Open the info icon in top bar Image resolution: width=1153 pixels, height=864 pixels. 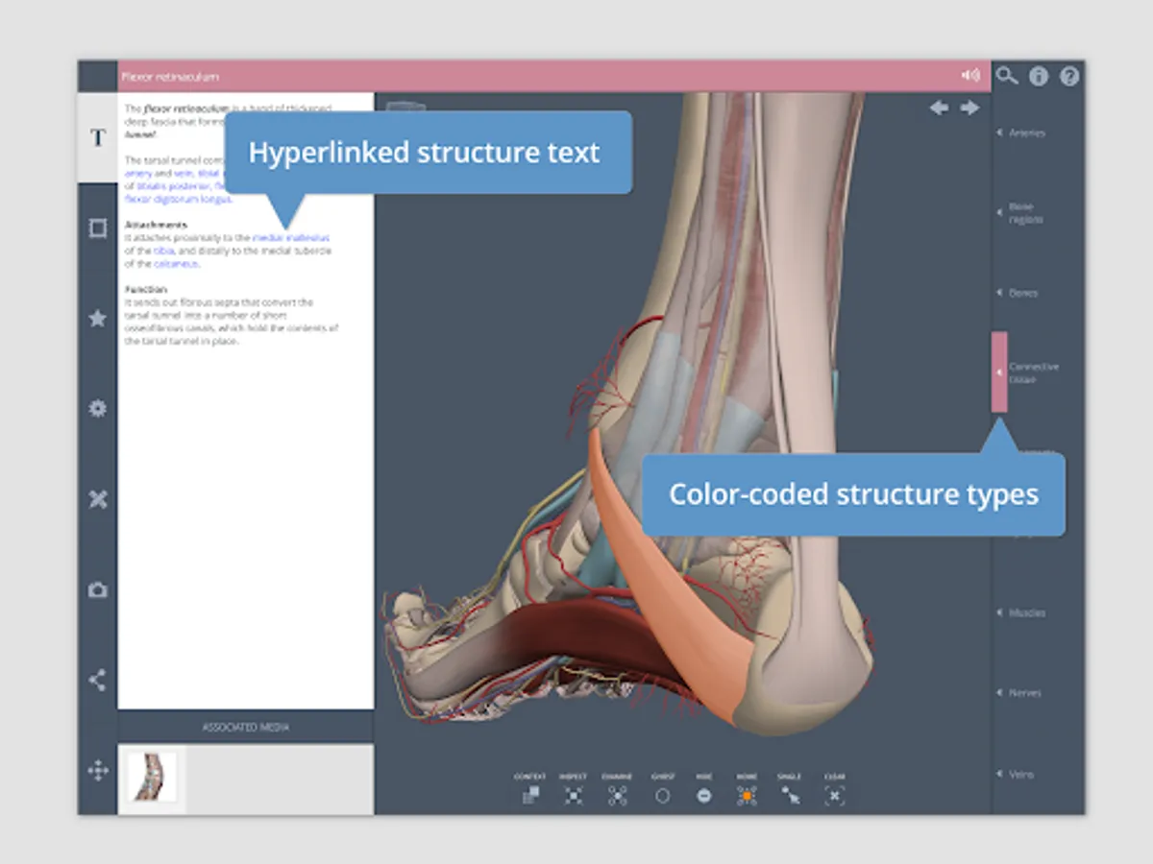click(x=1039, y=76)
